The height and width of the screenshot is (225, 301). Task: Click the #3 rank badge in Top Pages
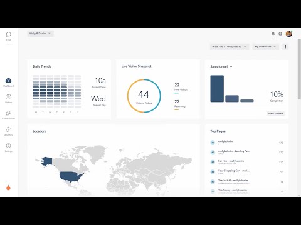(x=213, y=162)
